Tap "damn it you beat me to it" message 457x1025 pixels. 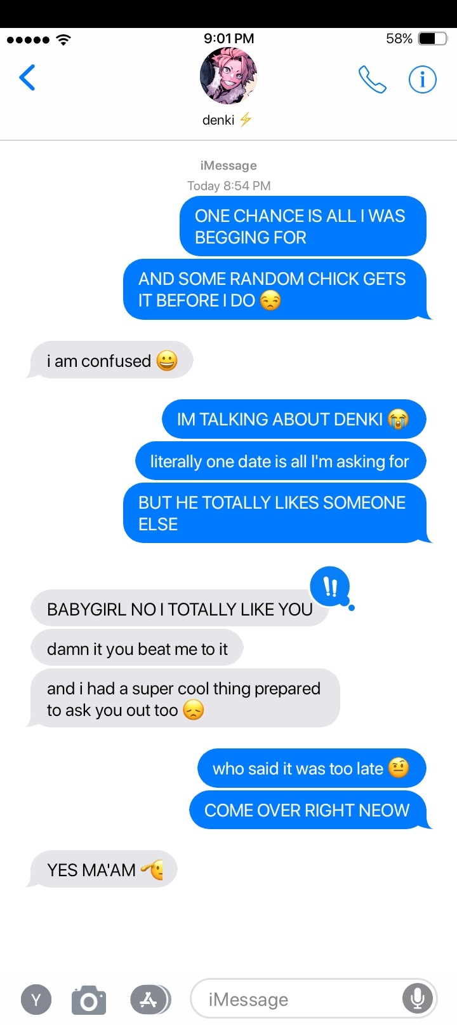(137, 649)
